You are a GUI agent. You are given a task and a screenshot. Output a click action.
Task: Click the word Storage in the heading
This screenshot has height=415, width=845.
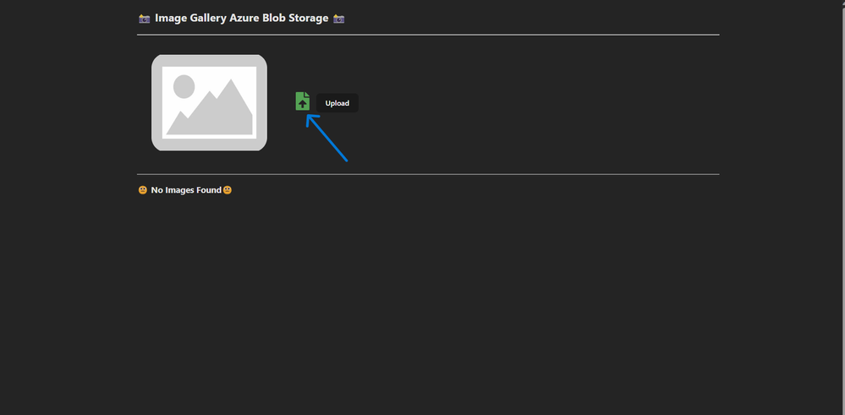[307, 18]
